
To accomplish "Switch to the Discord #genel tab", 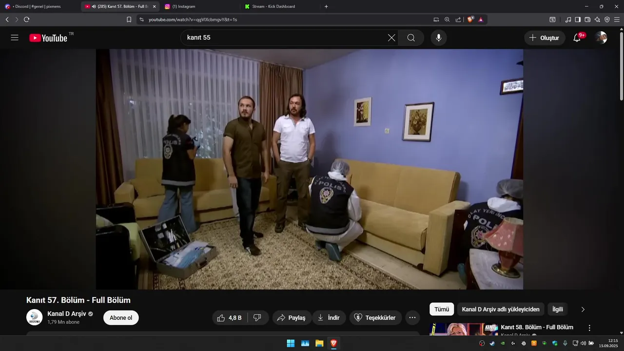I will pyautogui.click(x=39, y=6).
